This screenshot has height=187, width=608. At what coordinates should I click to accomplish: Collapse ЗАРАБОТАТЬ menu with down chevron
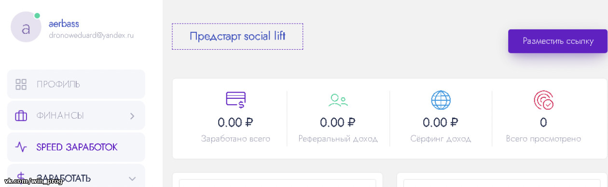(x=132, y=179)
